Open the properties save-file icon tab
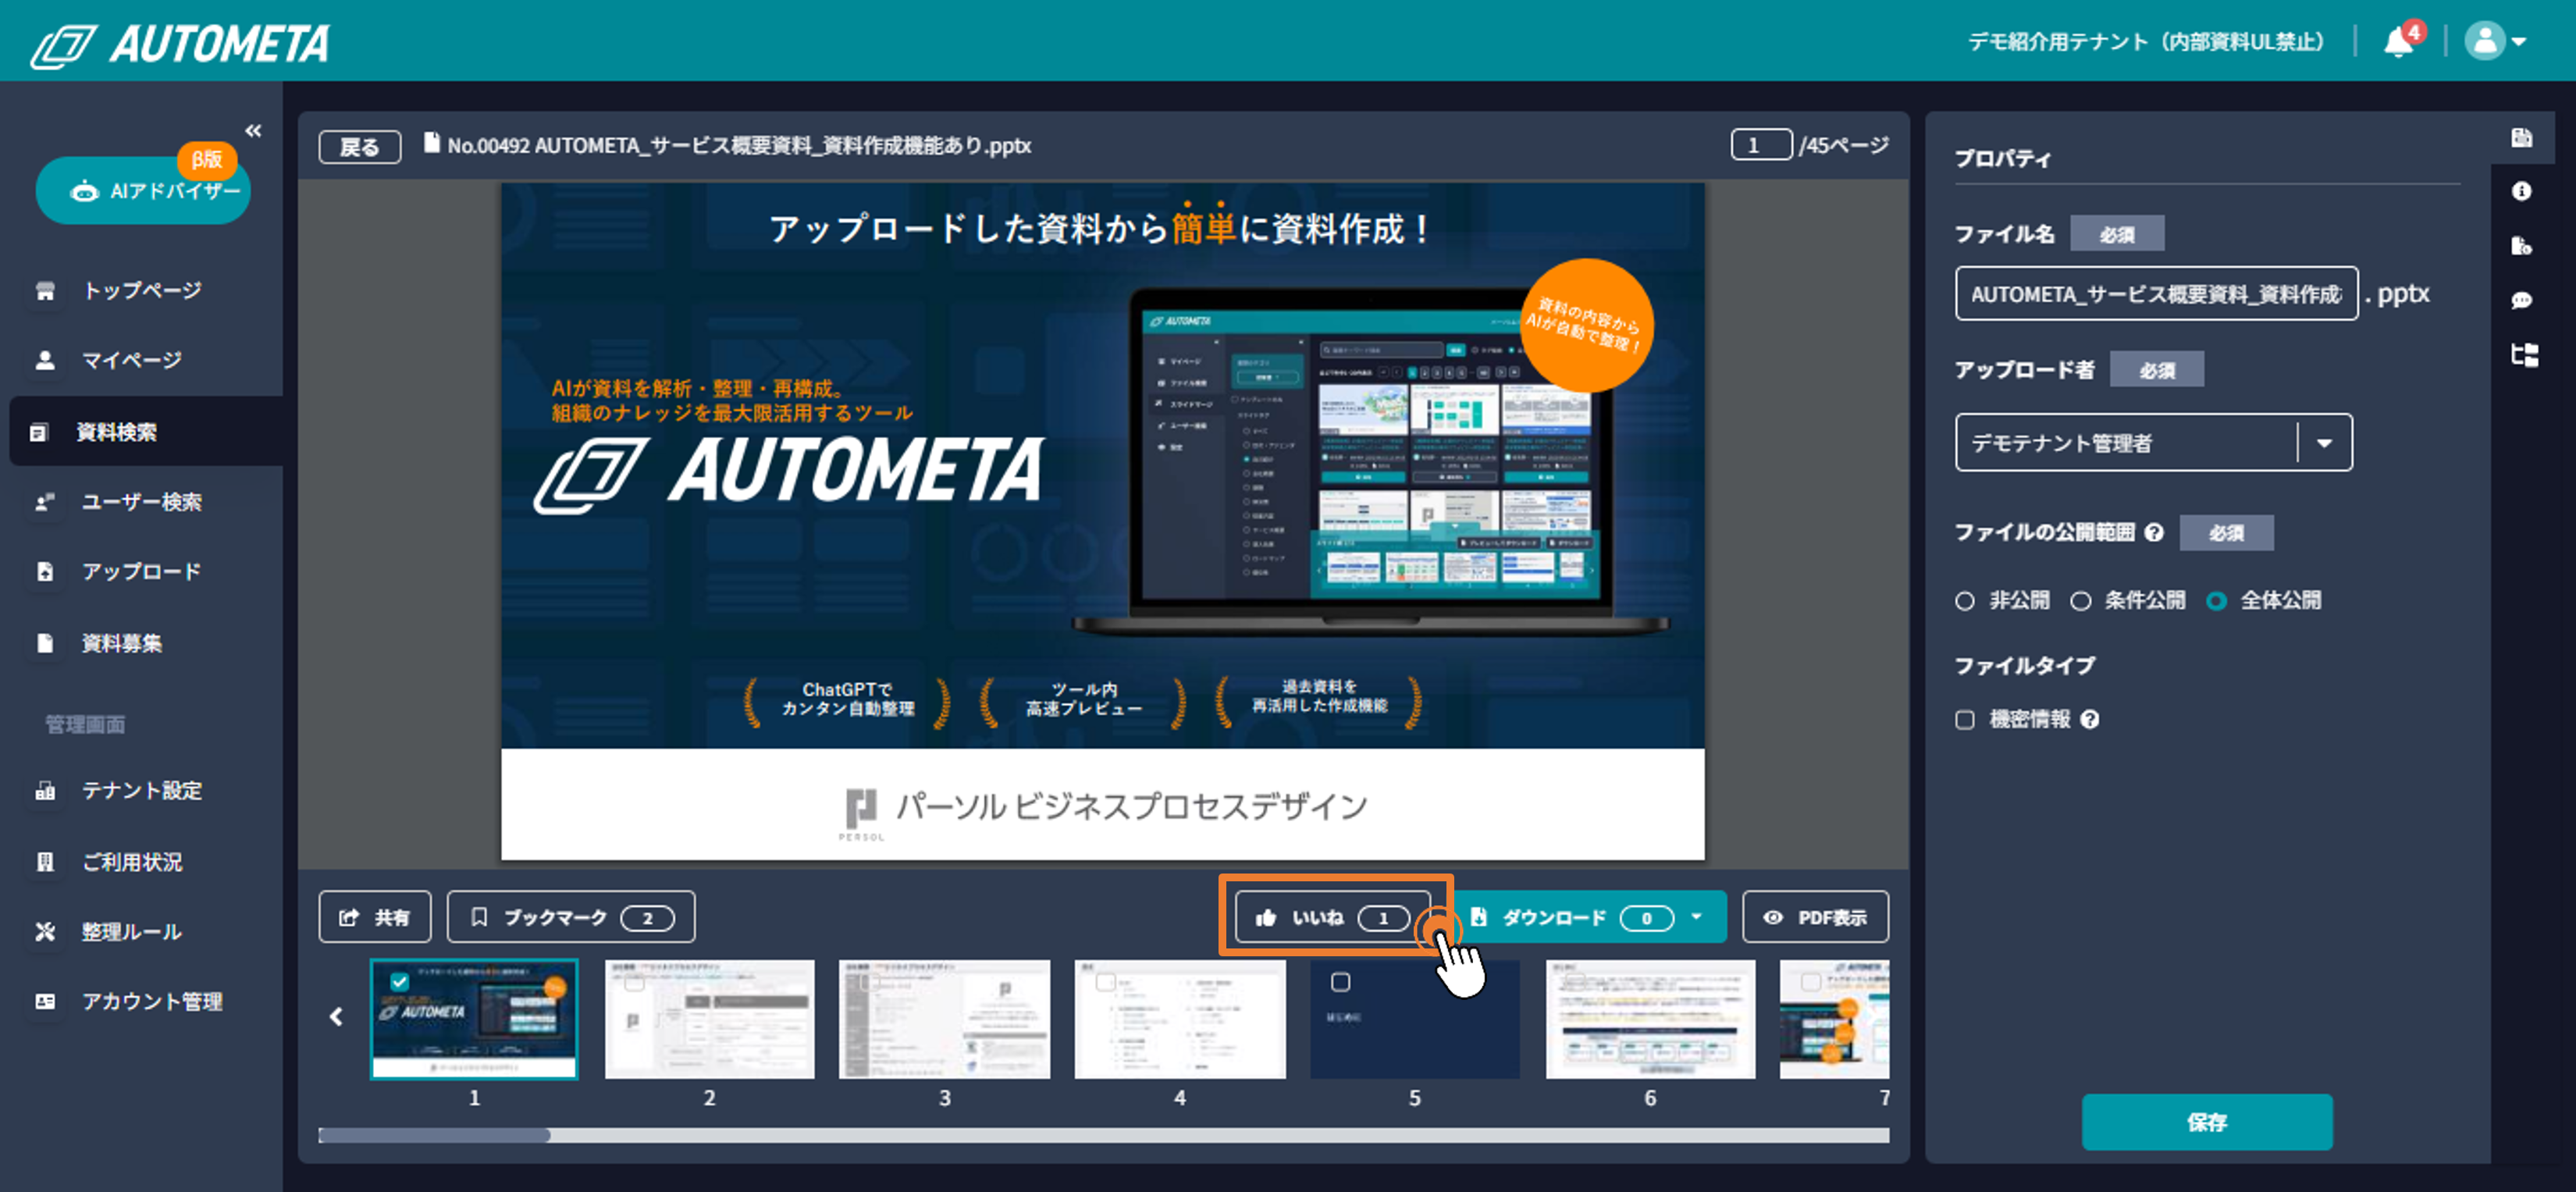Image resolution: width=2576 pixels, height=1192 pixels. [2522, 138]
